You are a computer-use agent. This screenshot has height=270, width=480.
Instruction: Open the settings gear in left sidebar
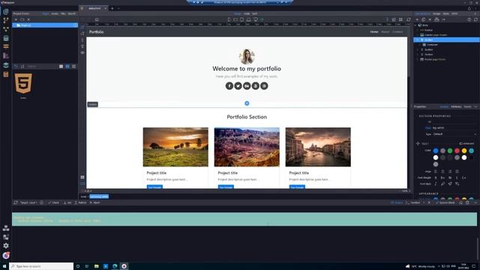pos(6,246)
